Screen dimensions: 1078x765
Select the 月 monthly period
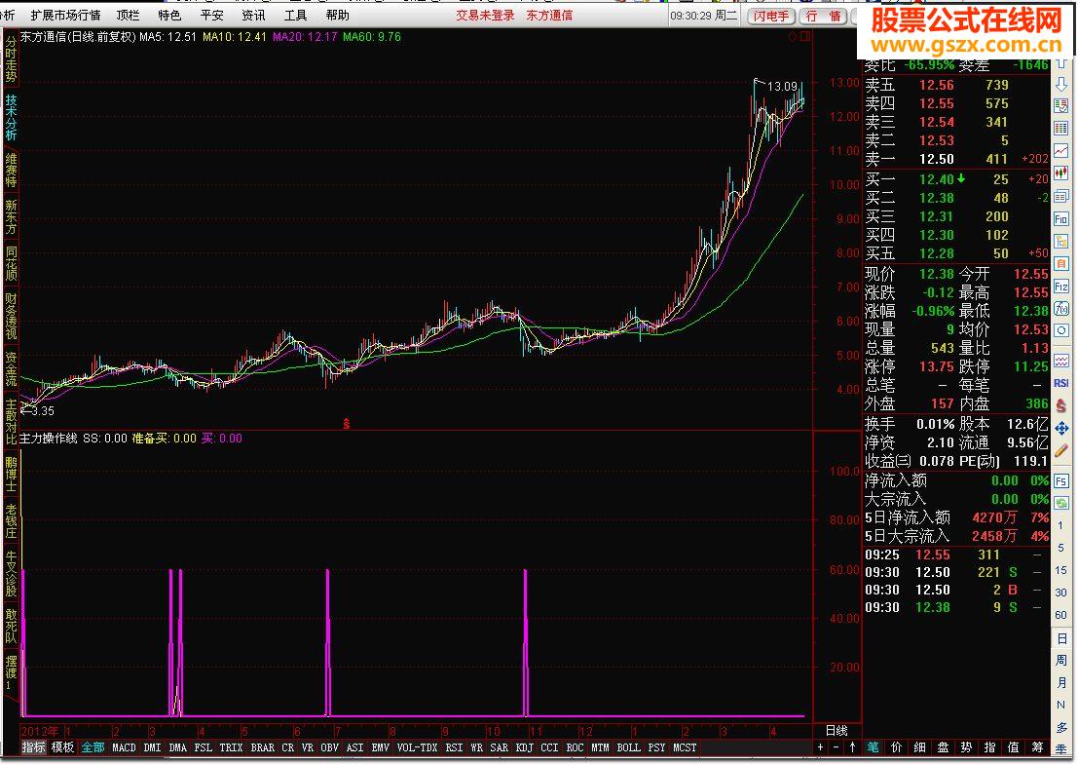coord(1060,682)
